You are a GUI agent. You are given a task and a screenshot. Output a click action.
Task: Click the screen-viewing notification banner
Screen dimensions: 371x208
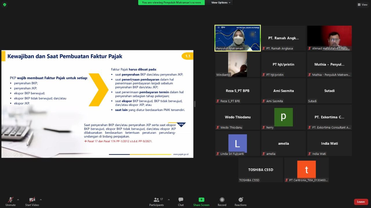(x=172, y=3)
